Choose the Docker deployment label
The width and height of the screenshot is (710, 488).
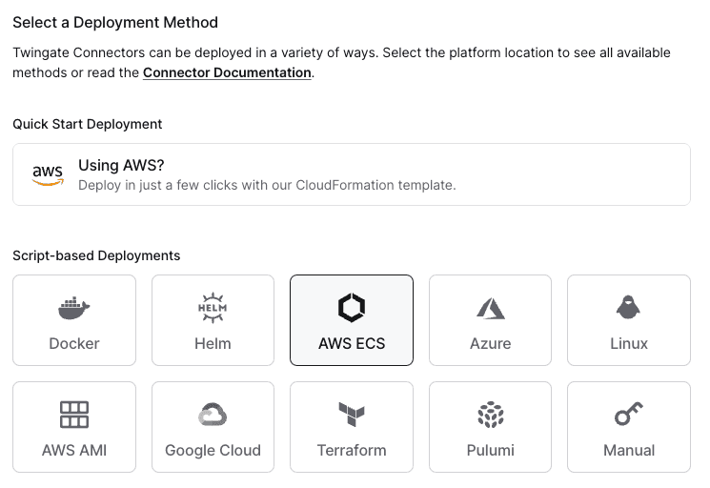[x=74, y=343]
